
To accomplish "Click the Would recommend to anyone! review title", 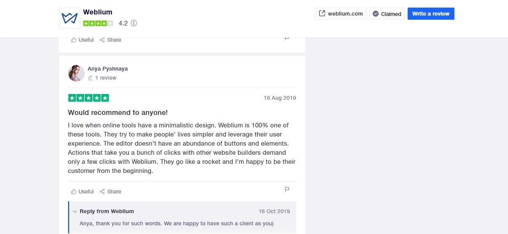I will (x=118, y=113).
